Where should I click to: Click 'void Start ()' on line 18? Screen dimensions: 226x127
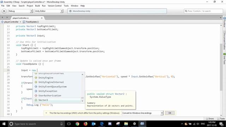click(24, 45)
